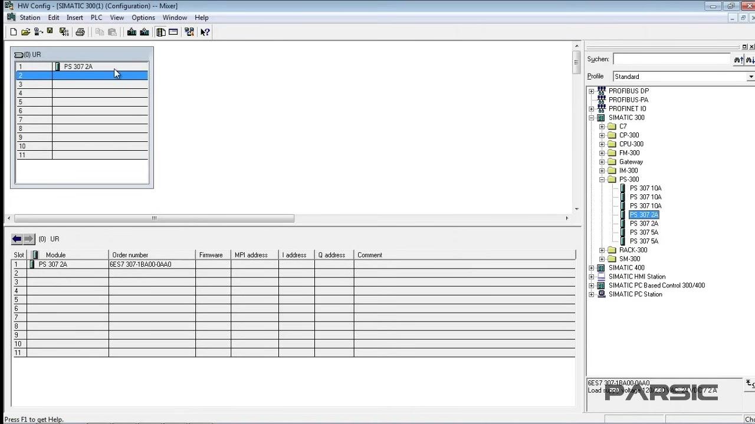The image size is (755, 424).
Task: Search upward with the binoculars up icon
Action: [x=738, y=59]
